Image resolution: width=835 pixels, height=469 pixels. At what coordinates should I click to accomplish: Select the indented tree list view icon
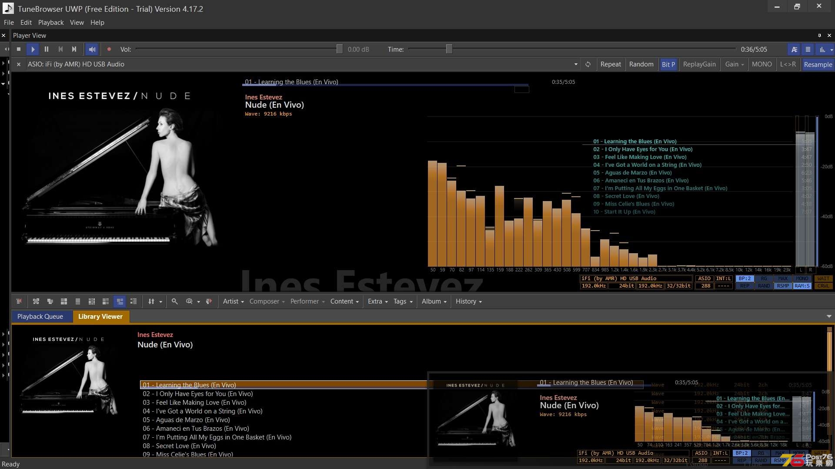pyautogui.click(x=134, y=301)
